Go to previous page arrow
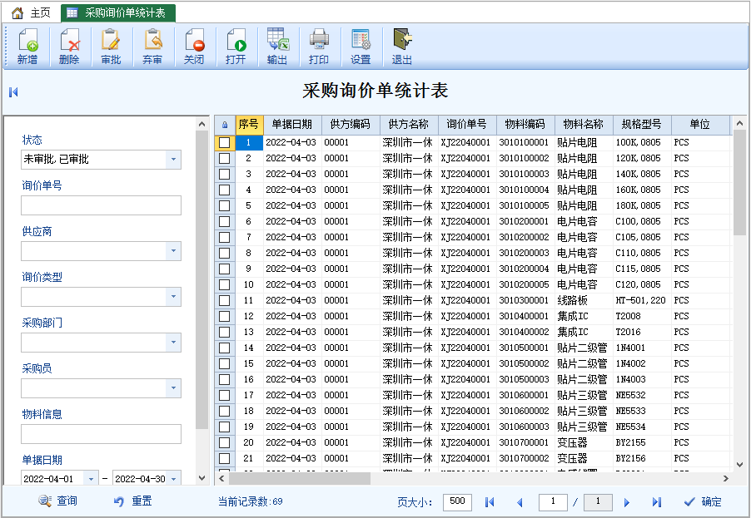Screen dimensions: 751x518 click(520, 501)
